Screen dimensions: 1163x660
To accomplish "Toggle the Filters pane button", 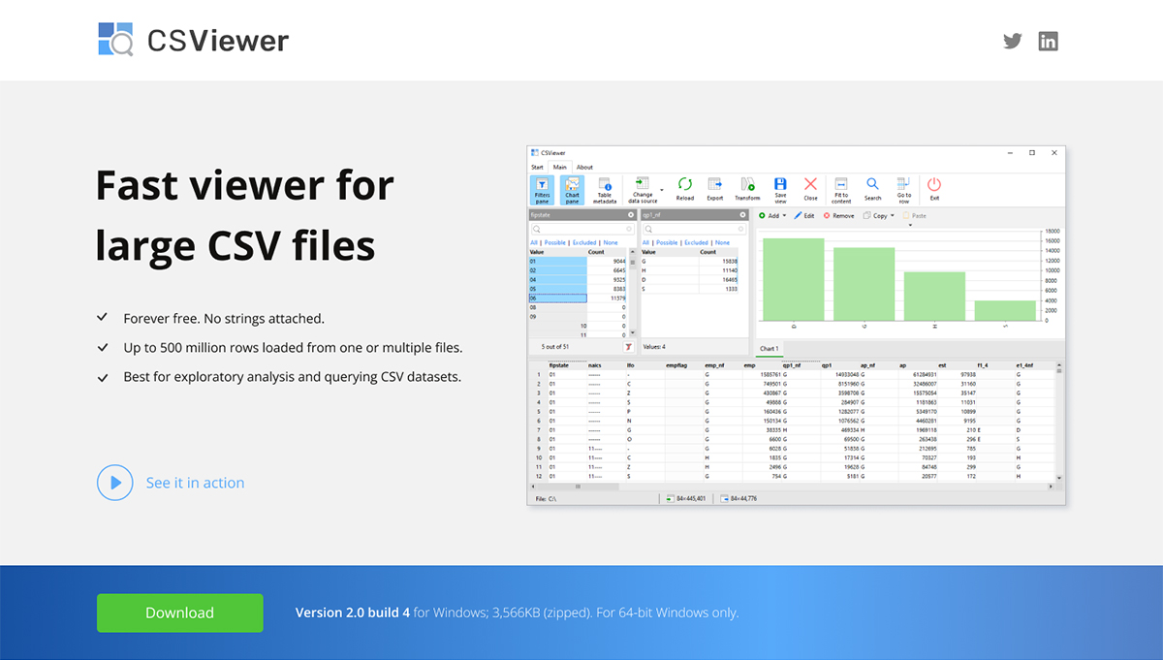I will coord(541,188).
